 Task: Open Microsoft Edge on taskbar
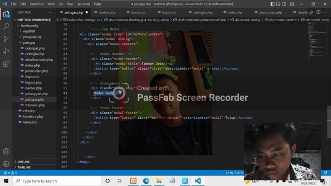pyautogui.click(x=146, y=181)
